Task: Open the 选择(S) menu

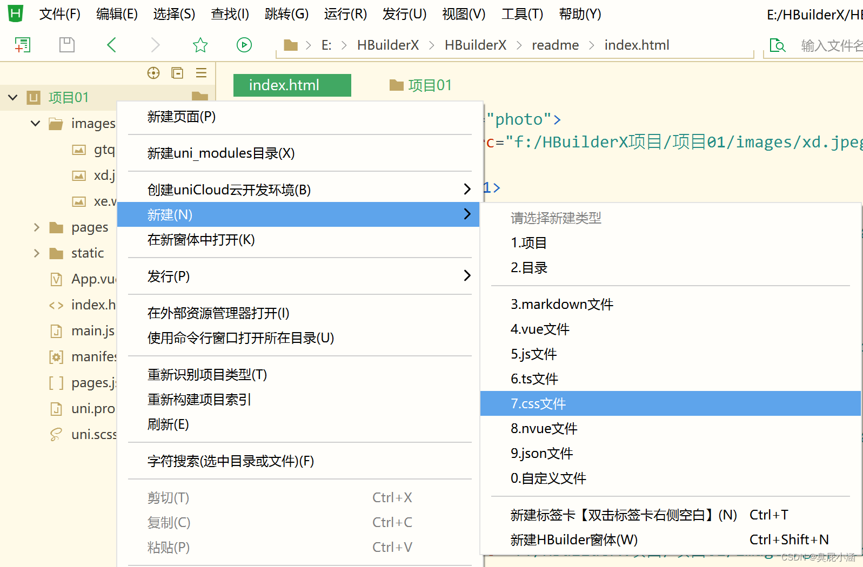Action: click(174, 14)
